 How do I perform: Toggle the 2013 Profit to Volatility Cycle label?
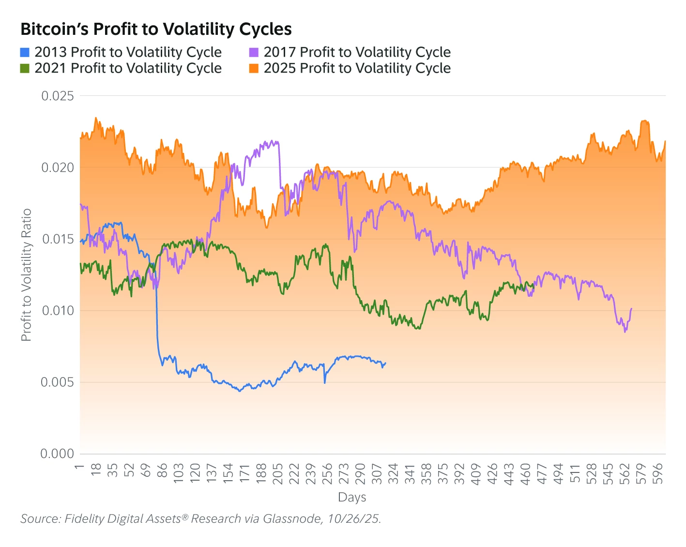[128, 52]
